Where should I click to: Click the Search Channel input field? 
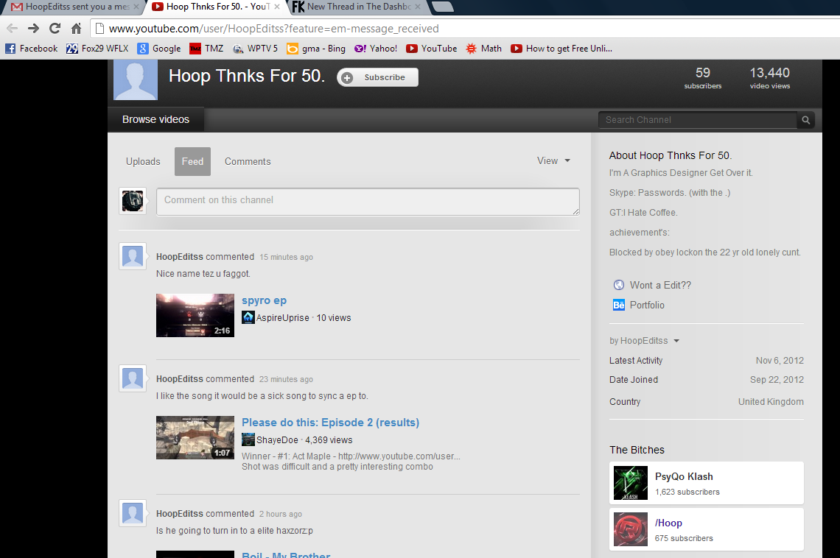click(698, 120)
